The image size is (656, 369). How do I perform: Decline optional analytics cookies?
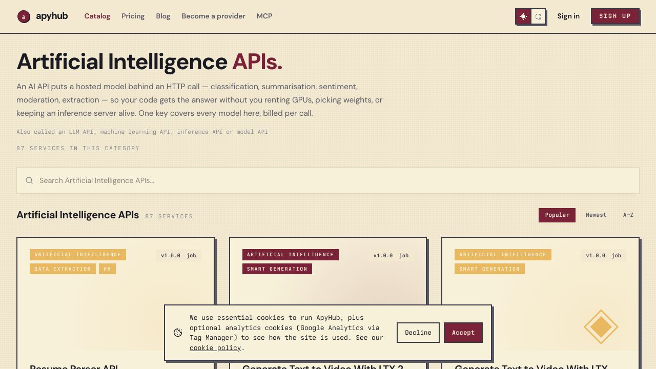click(x=418, y=333)
